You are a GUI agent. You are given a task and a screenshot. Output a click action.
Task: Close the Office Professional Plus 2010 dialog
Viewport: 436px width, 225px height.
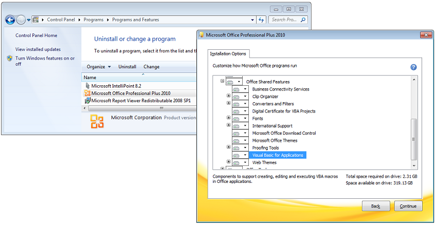pos(425,35)
